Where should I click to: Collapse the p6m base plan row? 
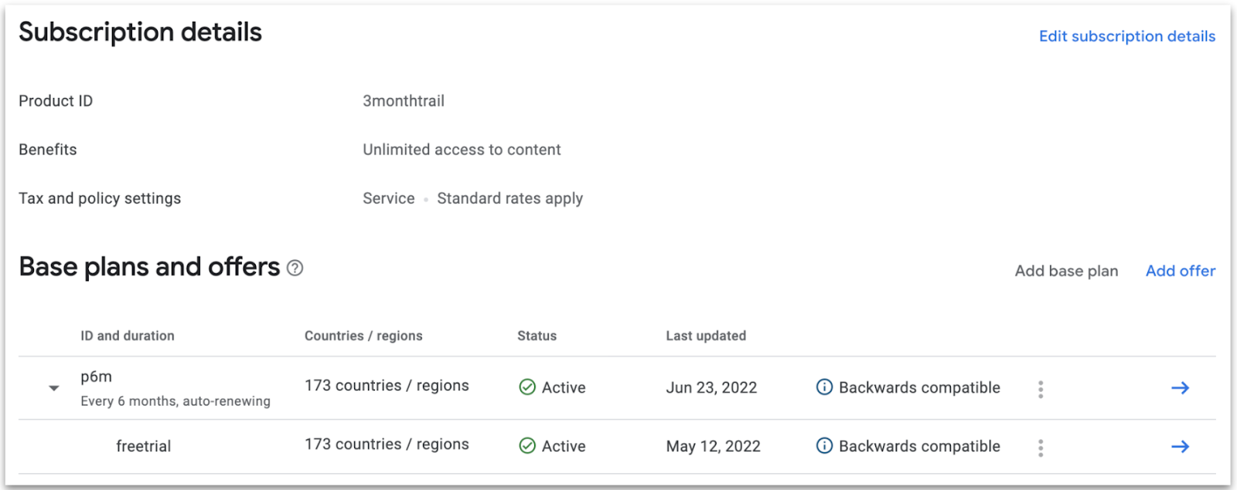[54, 388]
